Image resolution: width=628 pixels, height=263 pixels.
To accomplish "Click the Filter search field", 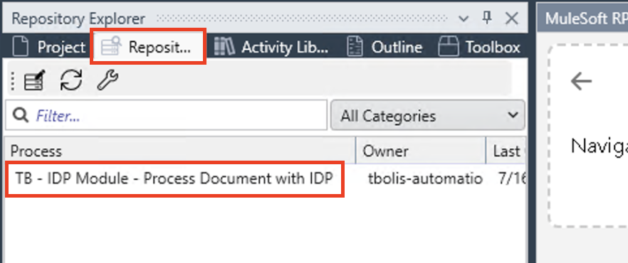I will pos(166,115).
